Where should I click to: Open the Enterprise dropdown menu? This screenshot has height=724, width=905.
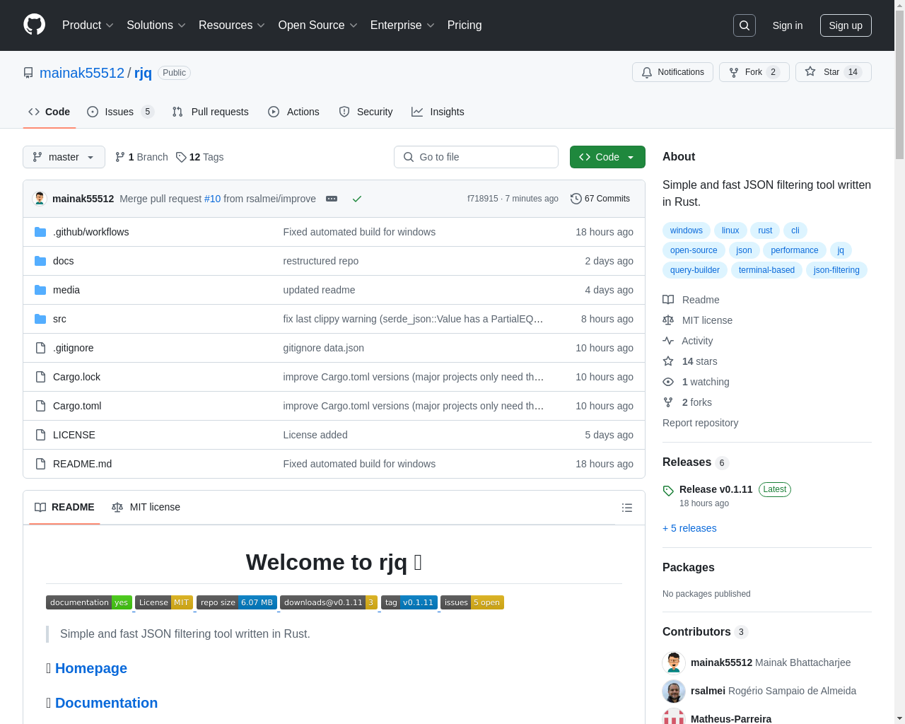[x=402, y=25]
